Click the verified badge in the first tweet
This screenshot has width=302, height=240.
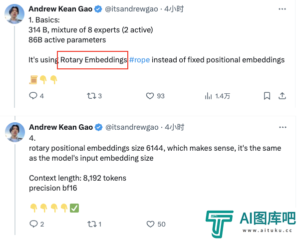(99, 9)
